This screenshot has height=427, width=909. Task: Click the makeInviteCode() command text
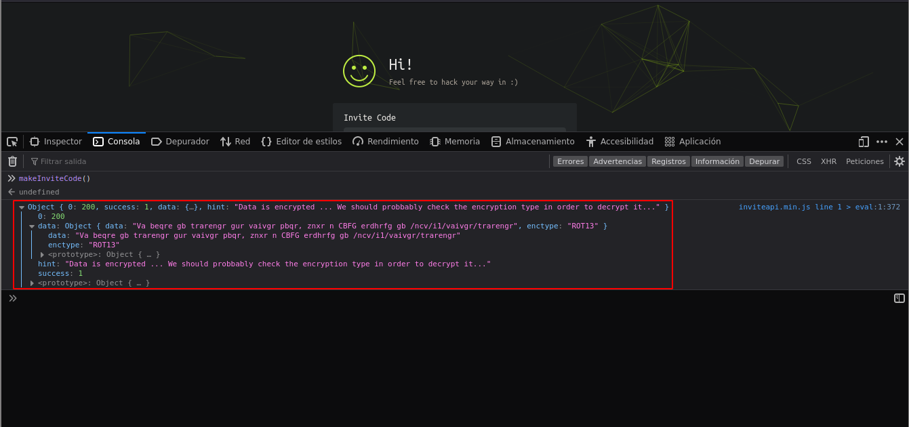(x=54, y=178)
